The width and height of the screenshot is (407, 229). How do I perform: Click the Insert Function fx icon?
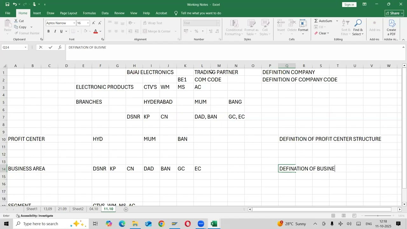click(x=60, y=47)
